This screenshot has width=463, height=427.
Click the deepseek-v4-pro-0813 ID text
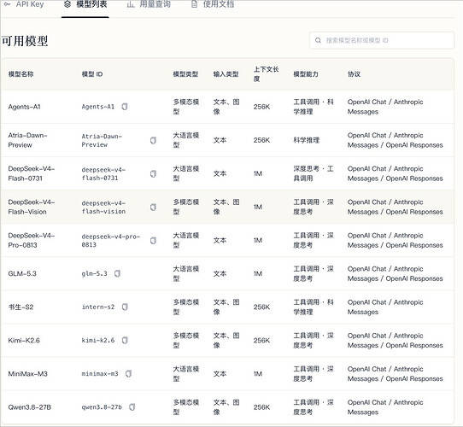point(111,240)
